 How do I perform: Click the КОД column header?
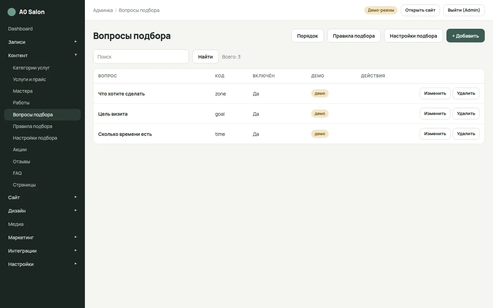[x=220, y=76]
